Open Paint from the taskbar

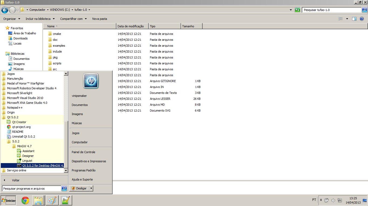(52, 200)
